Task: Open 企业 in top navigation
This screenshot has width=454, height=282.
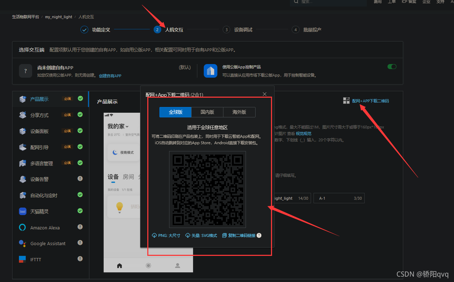Action: point(426,2)
